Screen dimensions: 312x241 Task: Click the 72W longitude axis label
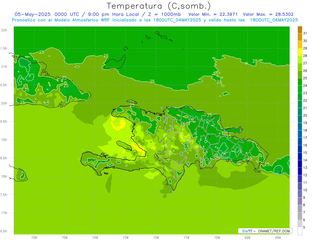pyautogui.click(x=156, y=237)
